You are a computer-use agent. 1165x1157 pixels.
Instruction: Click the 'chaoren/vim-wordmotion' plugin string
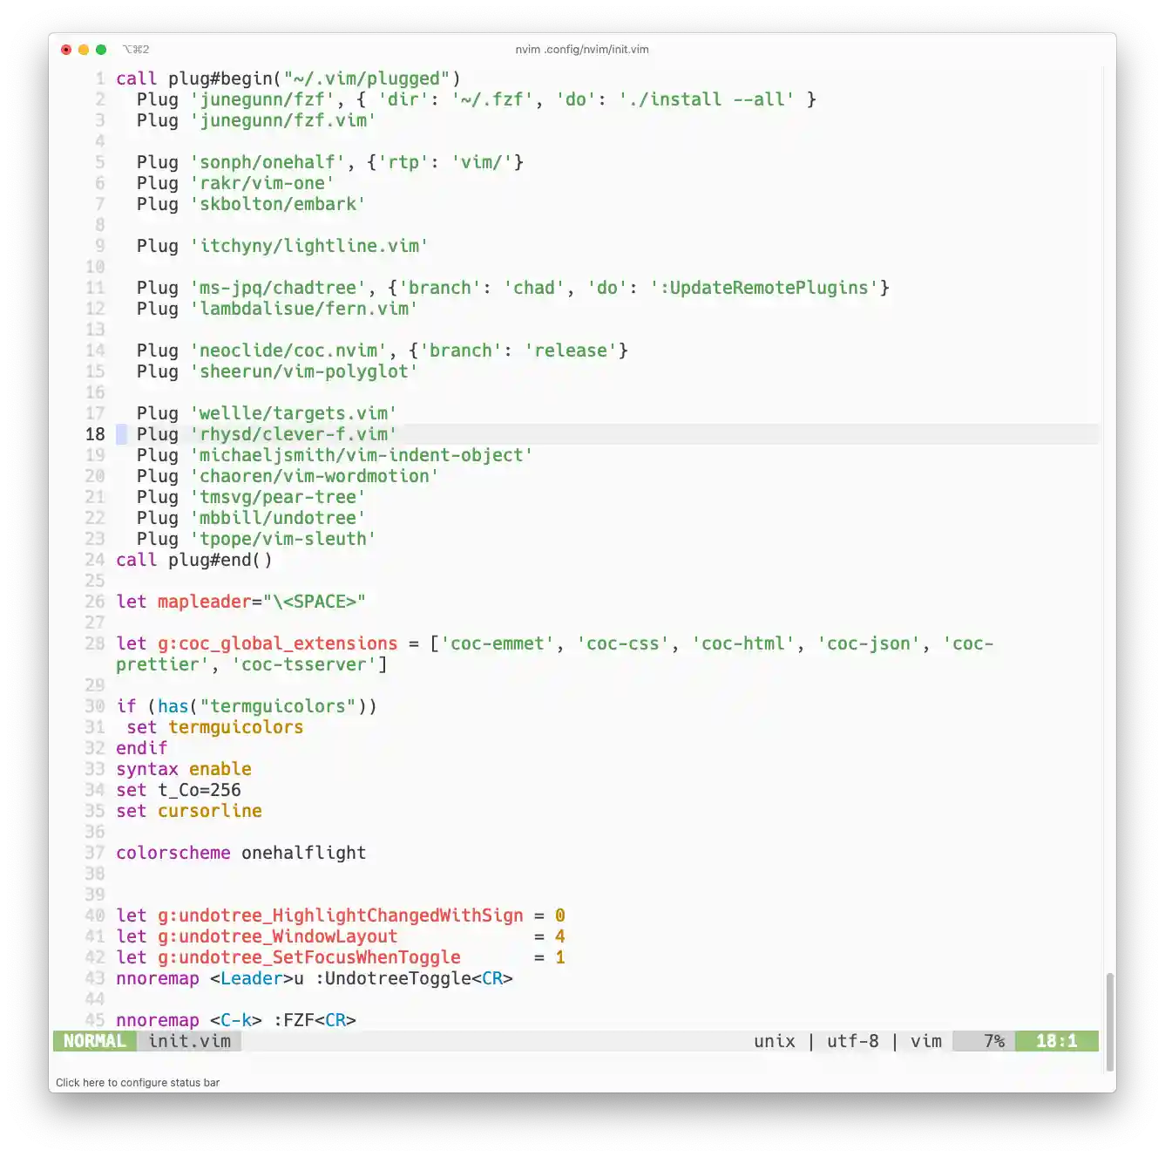point(315,476)
